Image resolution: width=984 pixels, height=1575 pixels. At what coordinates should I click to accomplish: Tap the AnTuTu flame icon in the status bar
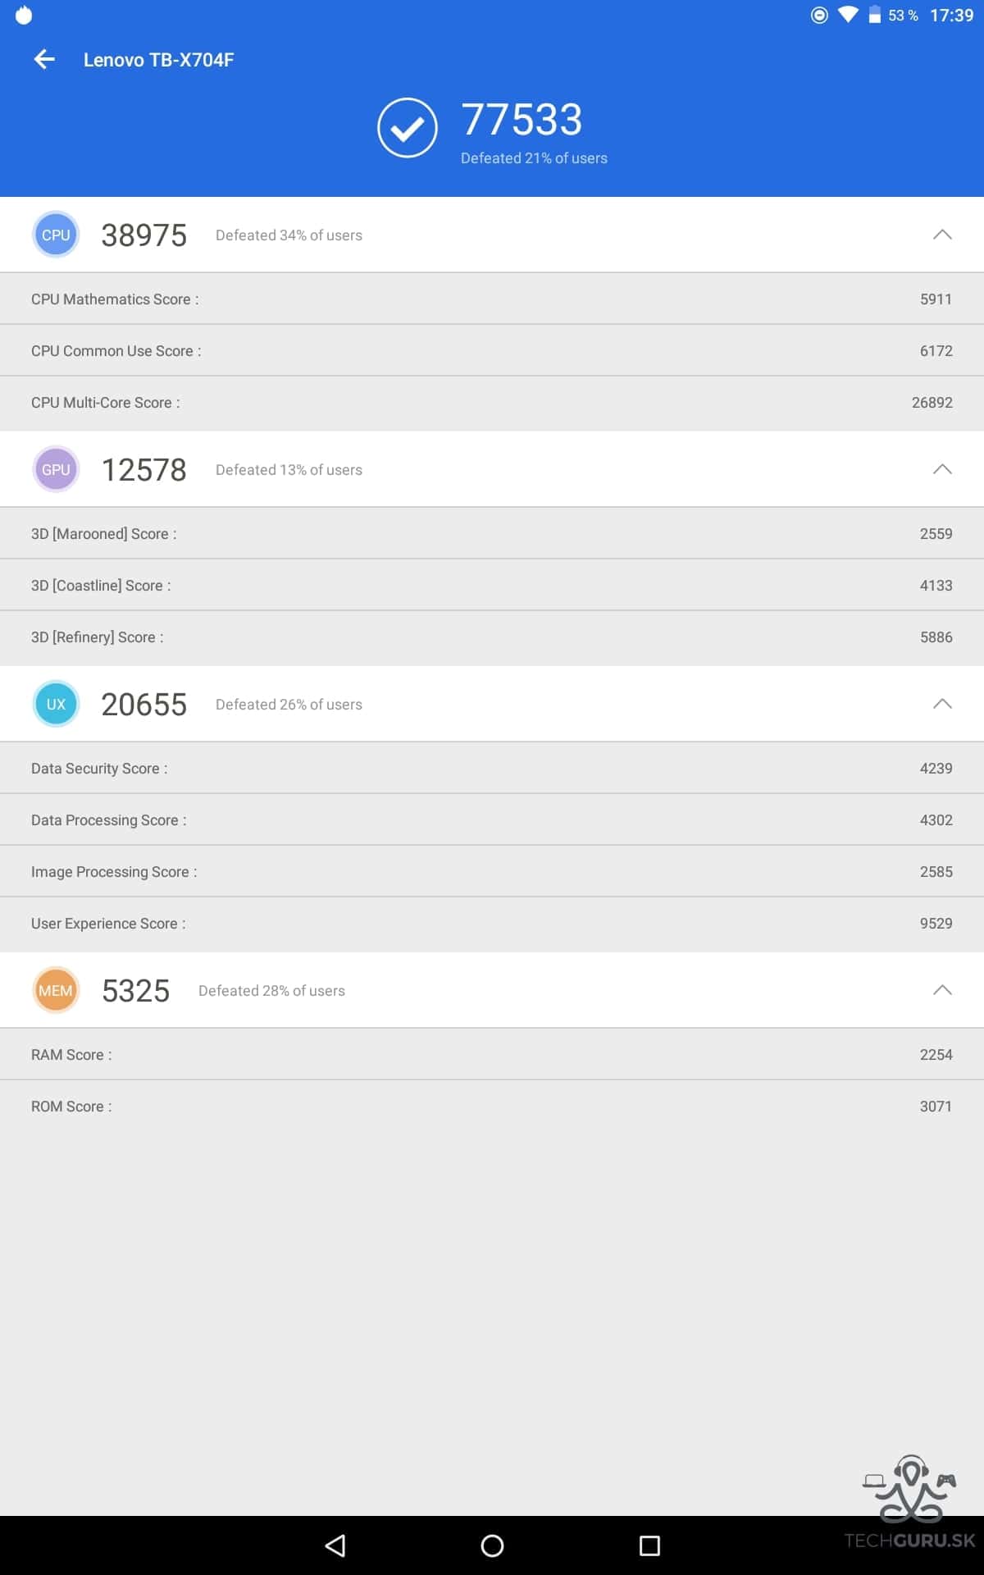pos(24,15)
